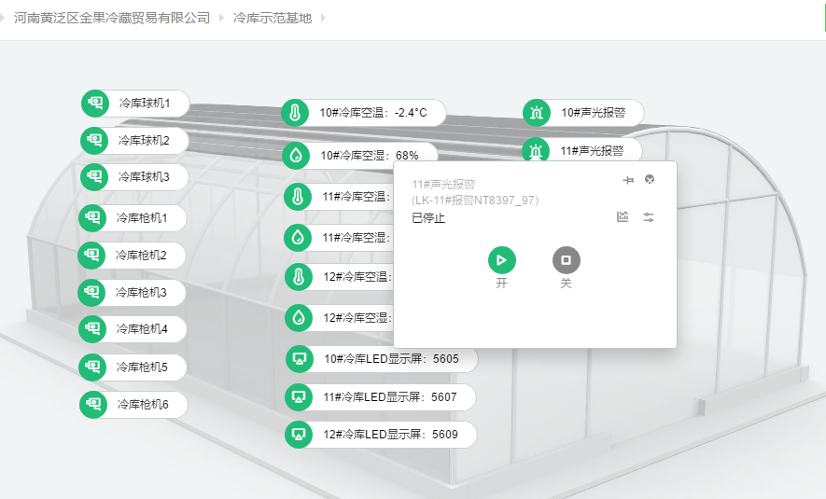Open 冷库示范基地 in the breadcrumb

pos(272,18)
